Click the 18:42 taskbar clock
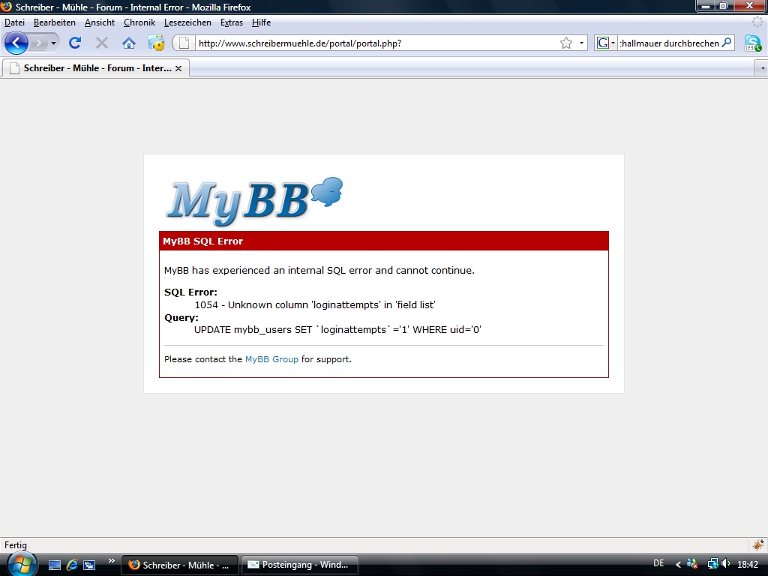Viewport: 768px width, 576px height. pyautogui.click(x=748, y=565)
